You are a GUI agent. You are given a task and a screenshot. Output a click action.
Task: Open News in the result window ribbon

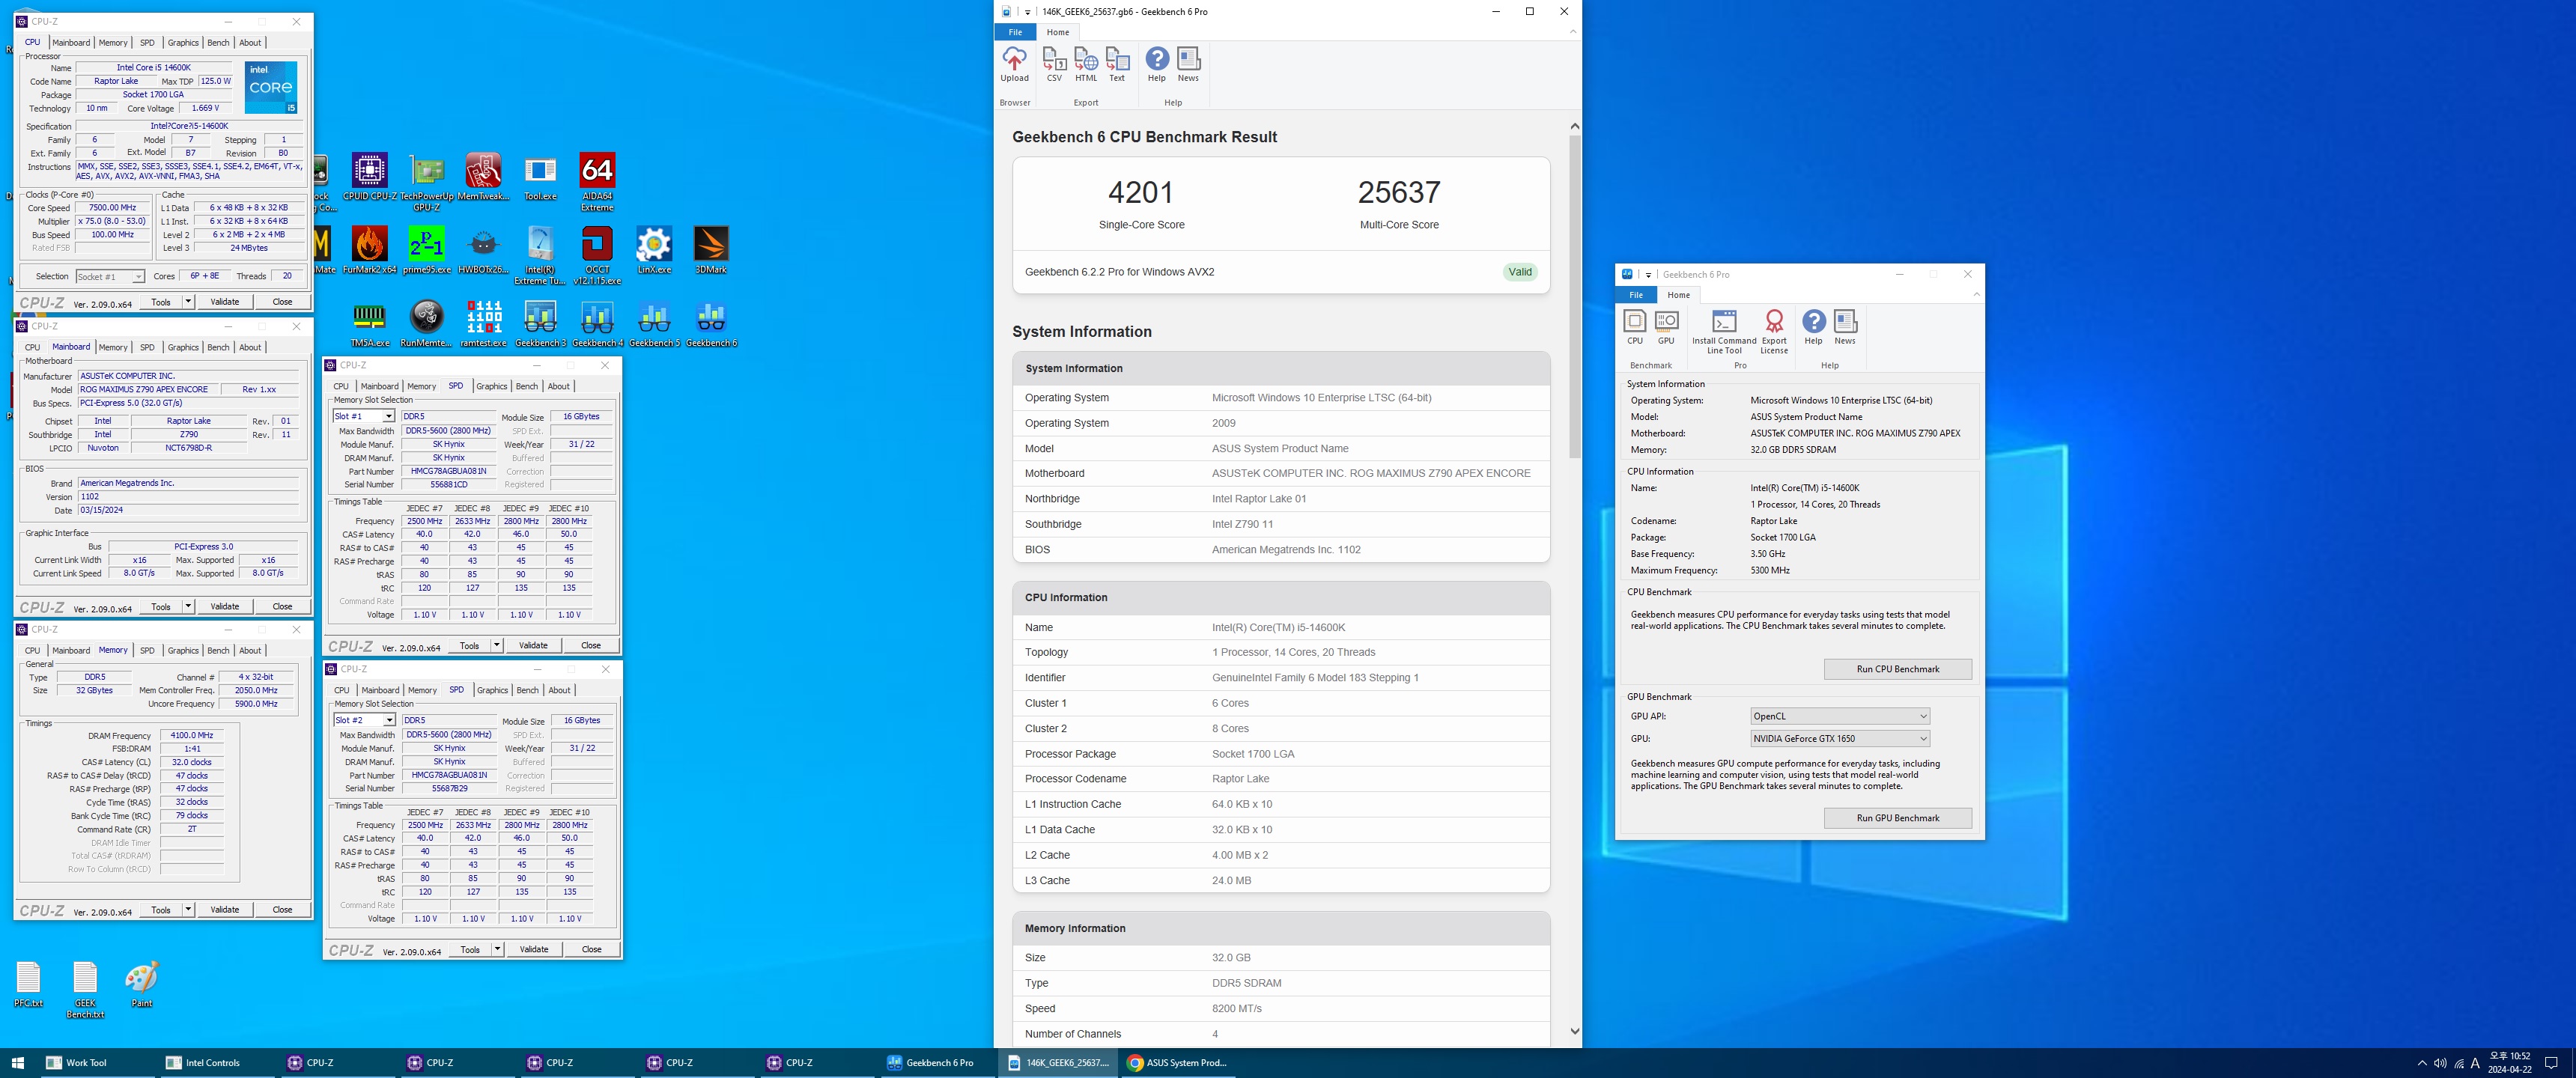click(x=1188, y=65)
